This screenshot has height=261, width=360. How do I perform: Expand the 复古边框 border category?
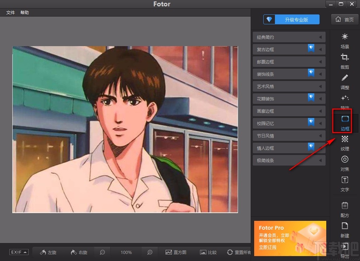(x=289, y=49)
